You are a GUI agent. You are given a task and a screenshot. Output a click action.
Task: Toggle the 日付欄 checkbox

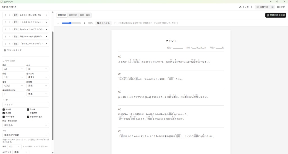[x=28, y=109]
